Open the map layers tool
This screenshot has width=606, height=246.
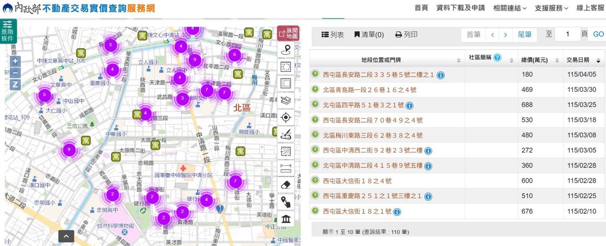click(286, 100)
